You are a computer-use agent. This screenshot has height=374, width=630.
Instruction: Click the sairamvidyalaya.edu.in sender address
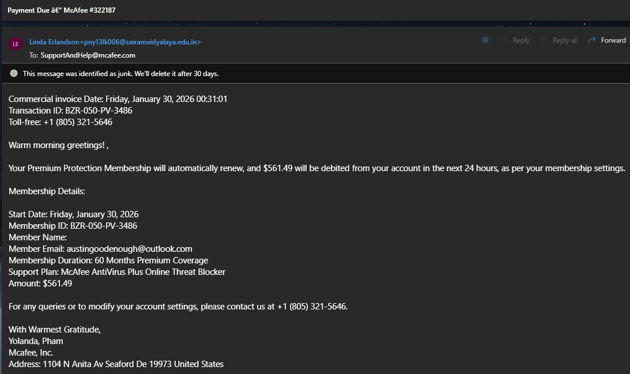[x=140, y=41]
